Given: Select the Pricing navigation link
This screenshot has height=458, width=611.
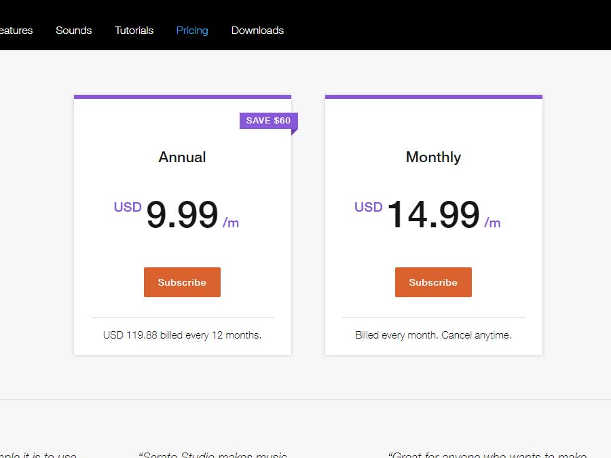Looking at the screenshot, I should click(x=192, y=31).
